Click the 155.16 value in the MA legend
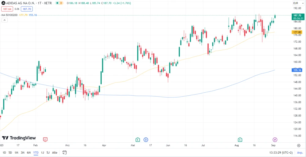The height and width of the screenshot is (157, 306). click(33, 15)
